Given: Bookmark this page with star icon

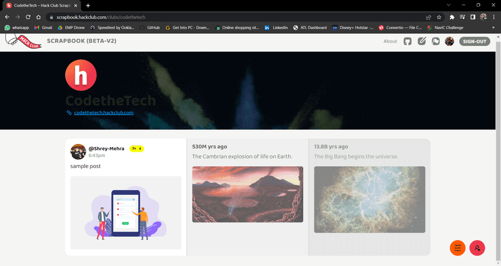Looking at the screenshot, I should click(x=439, y=17).
